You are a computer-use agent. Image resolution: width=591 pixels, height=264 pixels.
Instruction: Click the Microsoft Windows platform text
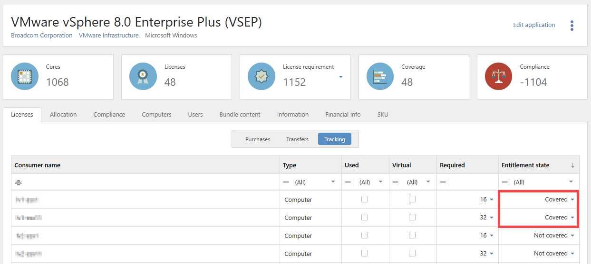[x=171, y=35]
